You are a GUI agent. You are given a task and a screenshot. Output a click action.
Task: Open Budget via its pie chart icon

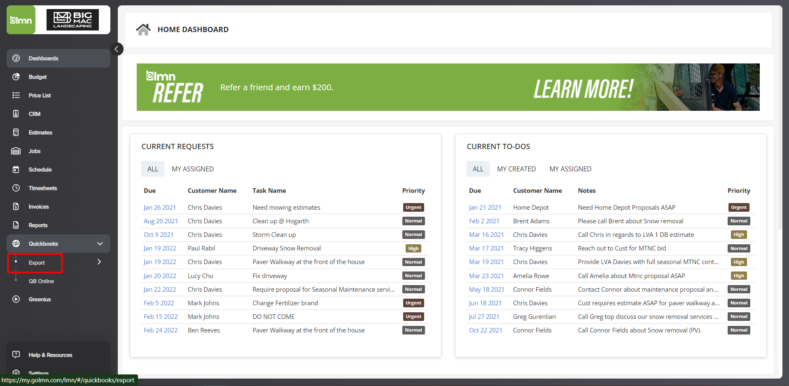click(16, 77)
